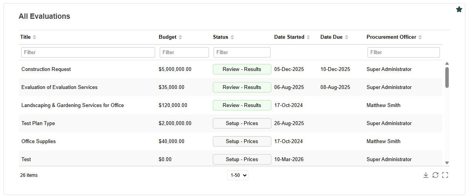
Task: Refresh the evaluations list
Action: click(x=435, y=175)
